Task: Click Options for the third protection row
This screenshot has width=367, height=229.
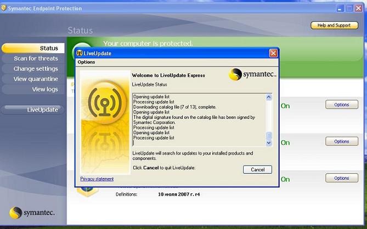Action: click(342, 178)
